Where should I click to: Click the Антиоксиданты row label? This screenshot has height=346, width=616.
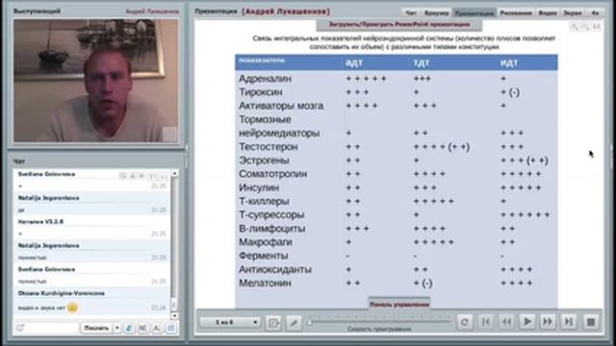[x=275, y=269]
